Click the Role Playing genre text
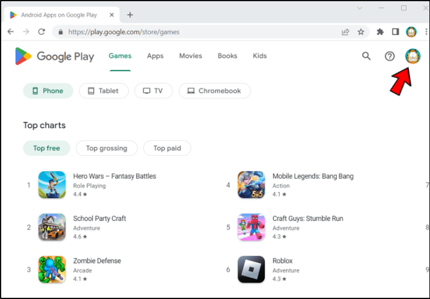430x299 pixels. tap(89, 186)
